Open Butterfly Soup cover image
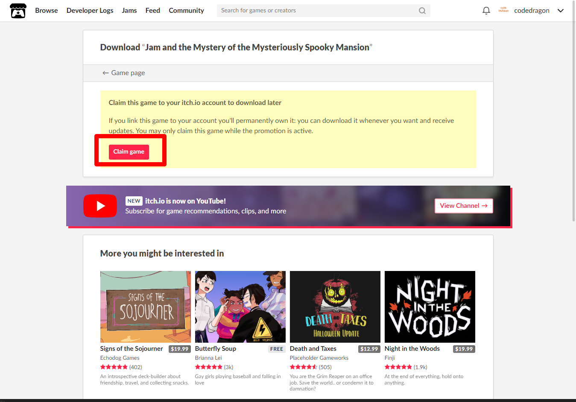 [240, 307]
